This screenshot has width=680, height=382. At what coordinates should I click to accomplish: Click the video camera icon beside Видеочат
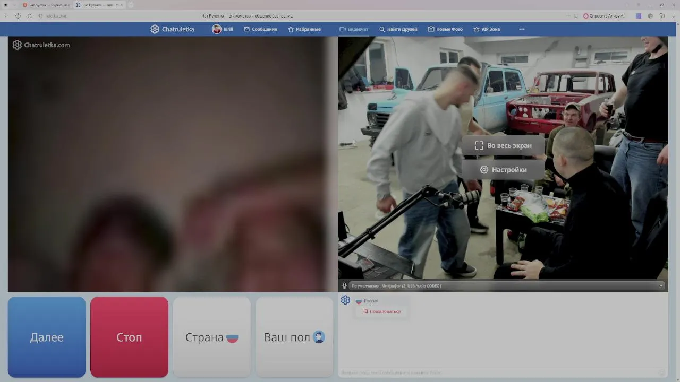343,29
